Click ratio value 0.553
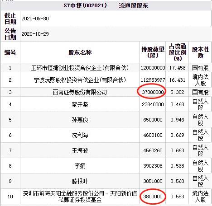 [x=177, y=197]
